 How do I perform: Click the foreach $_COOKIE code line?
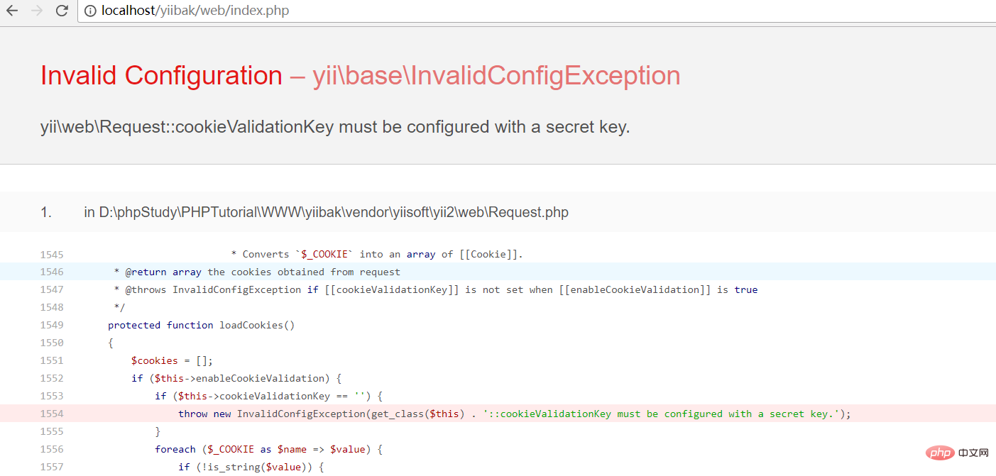[269, 449]
